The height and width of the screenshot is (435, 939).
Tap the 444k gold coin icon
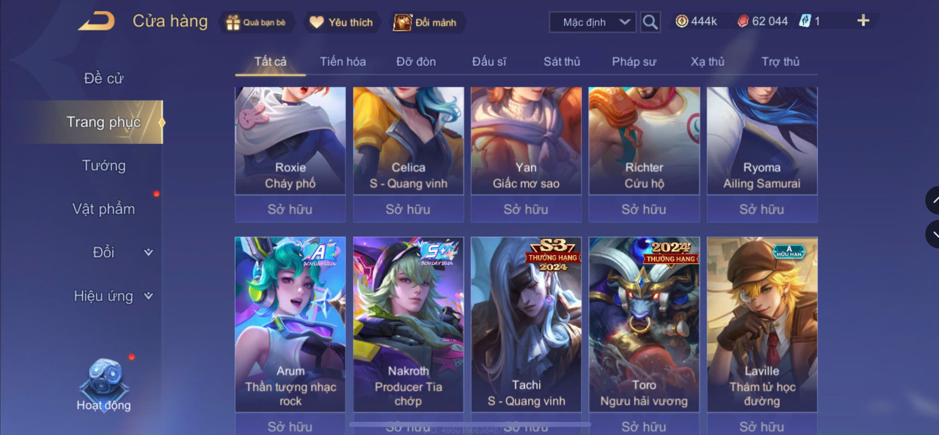tap(682, 21)
